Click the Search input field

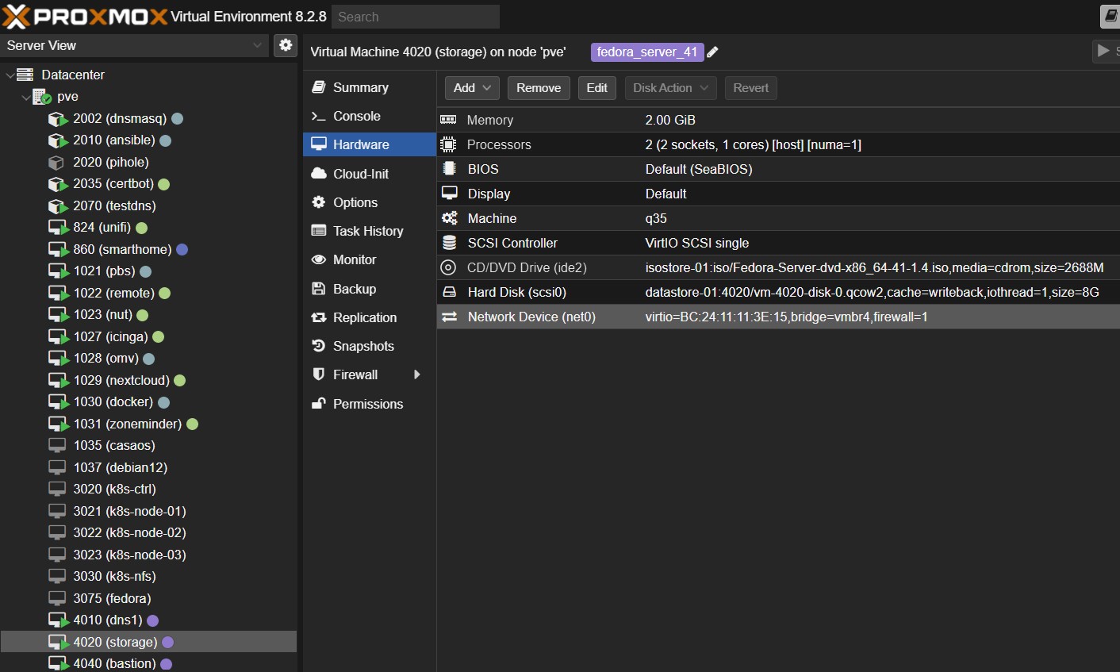tap(415, 17)
